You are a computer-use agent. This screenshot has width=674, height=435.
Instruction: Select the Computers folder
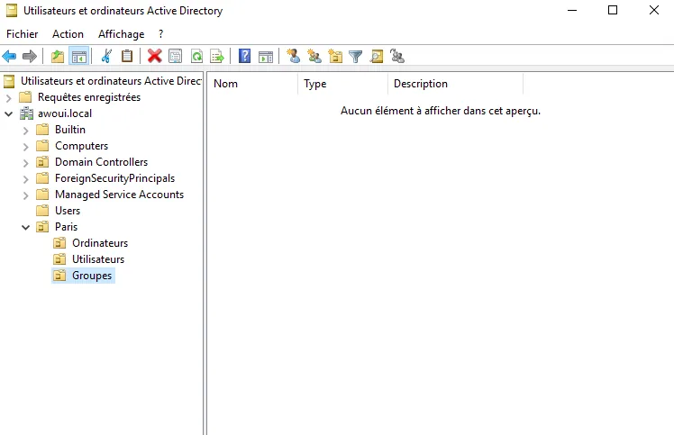pos(82,146)
